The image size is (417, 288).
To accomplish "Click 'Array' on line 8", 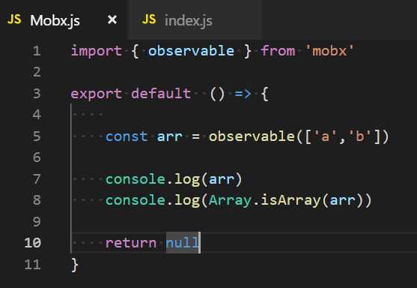I will 230,201.
